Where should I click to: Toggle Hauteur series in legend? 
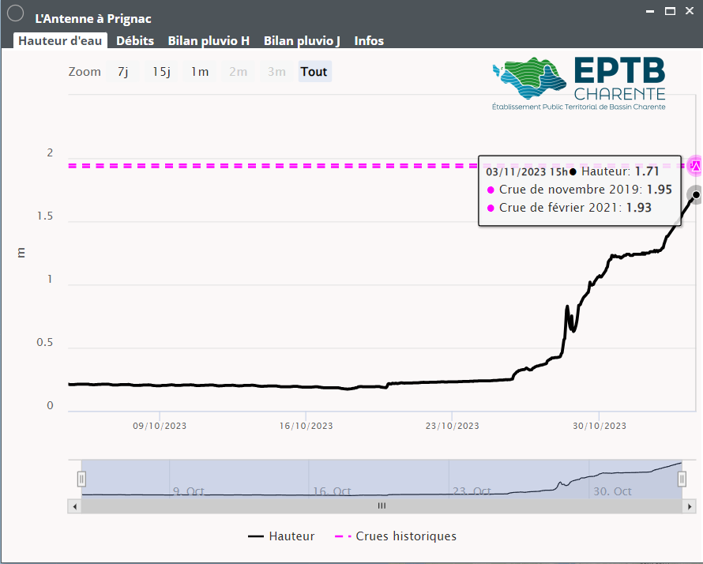click(x=281, y=536)
